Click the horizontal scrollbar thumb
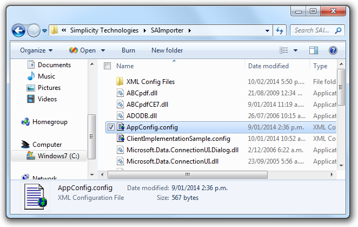This screenshot has width=358, height=227. click(x=188, y=175)
